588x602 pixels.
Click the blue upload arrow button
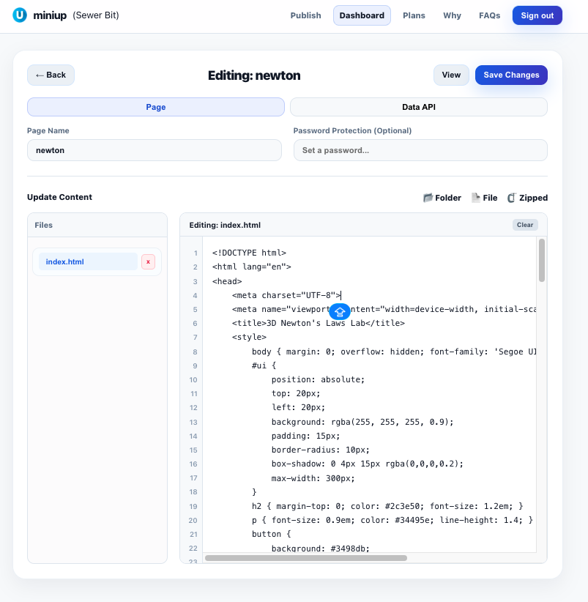pyautogui.click(x=339, y=311)
